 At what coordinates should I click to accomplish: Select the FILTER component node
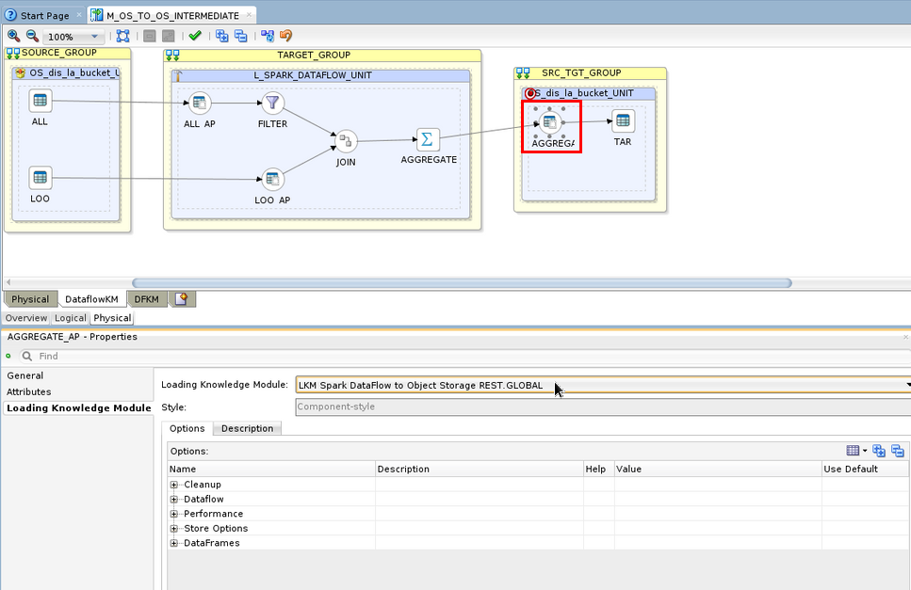(272, 103)
